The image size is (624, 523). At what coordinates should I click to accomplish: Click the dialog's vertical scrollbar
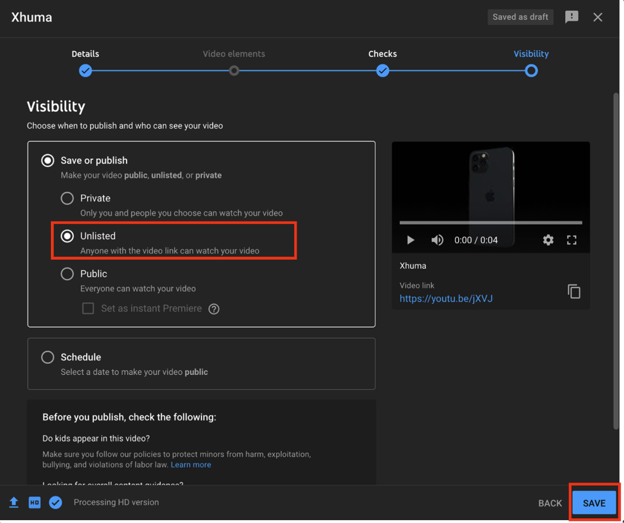point(616,261)
